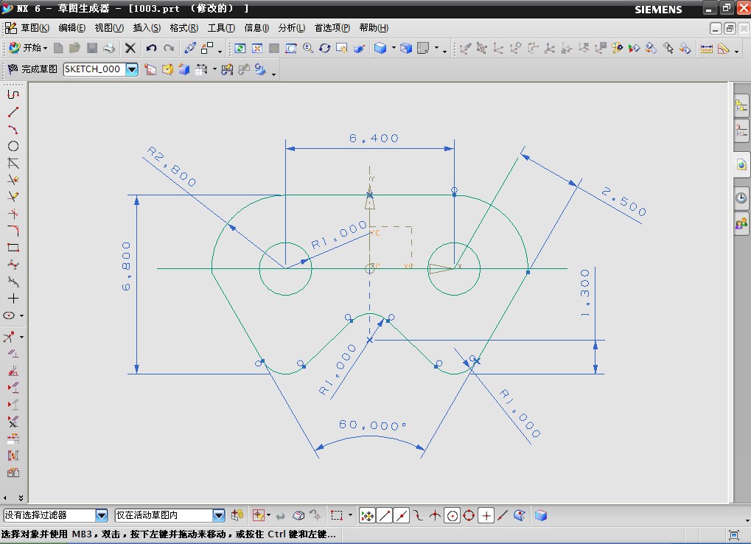751x544 pixels.
Task: Select the line tool in left toolbar
Action: (13, 112)
